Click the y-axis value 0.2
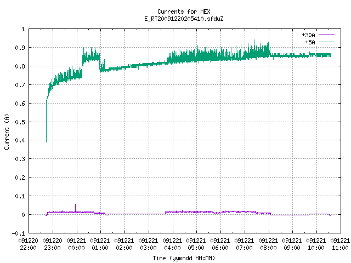Screen dimensions: 351x263 [20, 178]
